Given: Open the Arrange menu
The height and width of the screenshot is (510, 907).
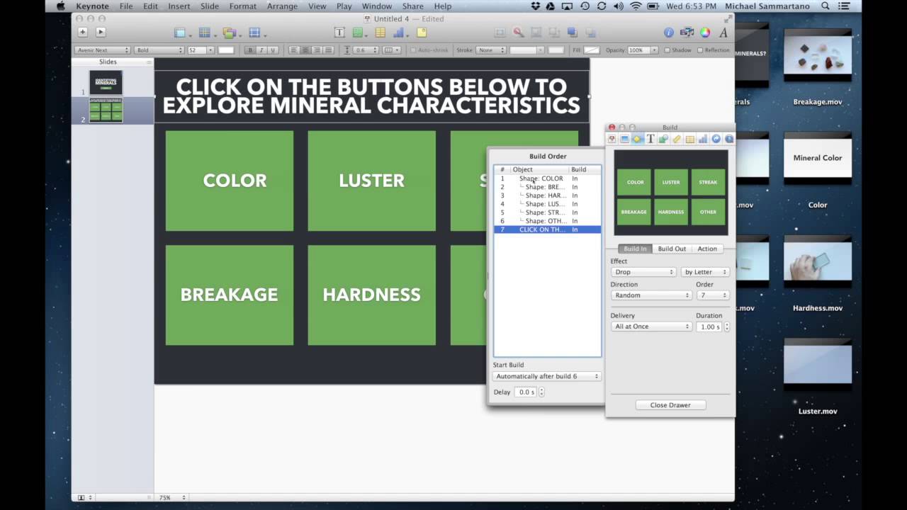Looking at the screenshot, I should (282, 6).
